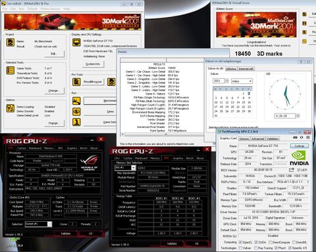Click the second yellow icon in Overall Score window
This screenshot has width=316, height=252.
[x=304, y=23]
